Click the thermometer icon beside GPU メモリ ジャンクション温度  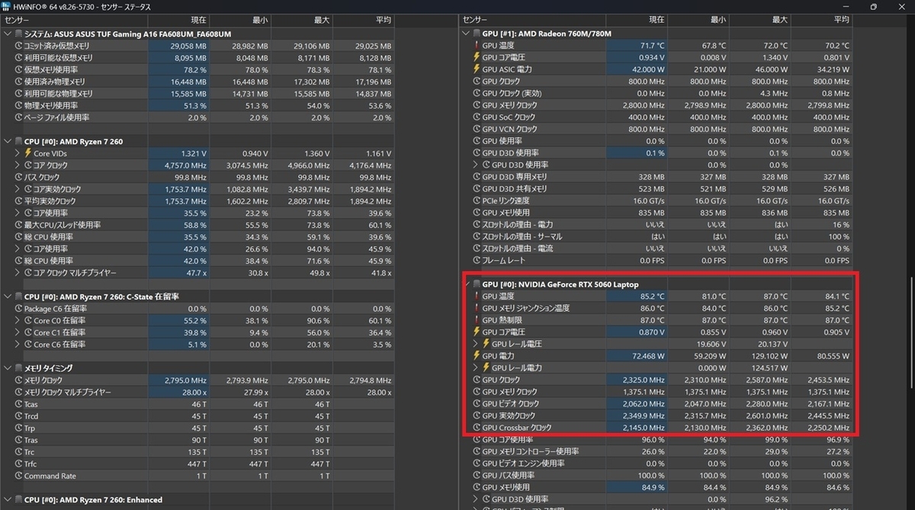pyautogui.click(x=477, y=308)
